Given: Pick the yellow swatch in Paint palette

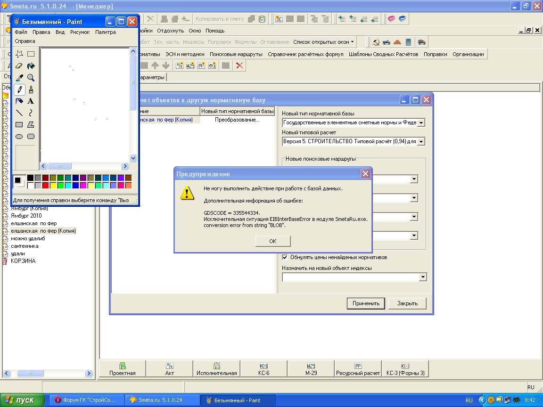Looking at the screenshot, I should tap(53, 186).
